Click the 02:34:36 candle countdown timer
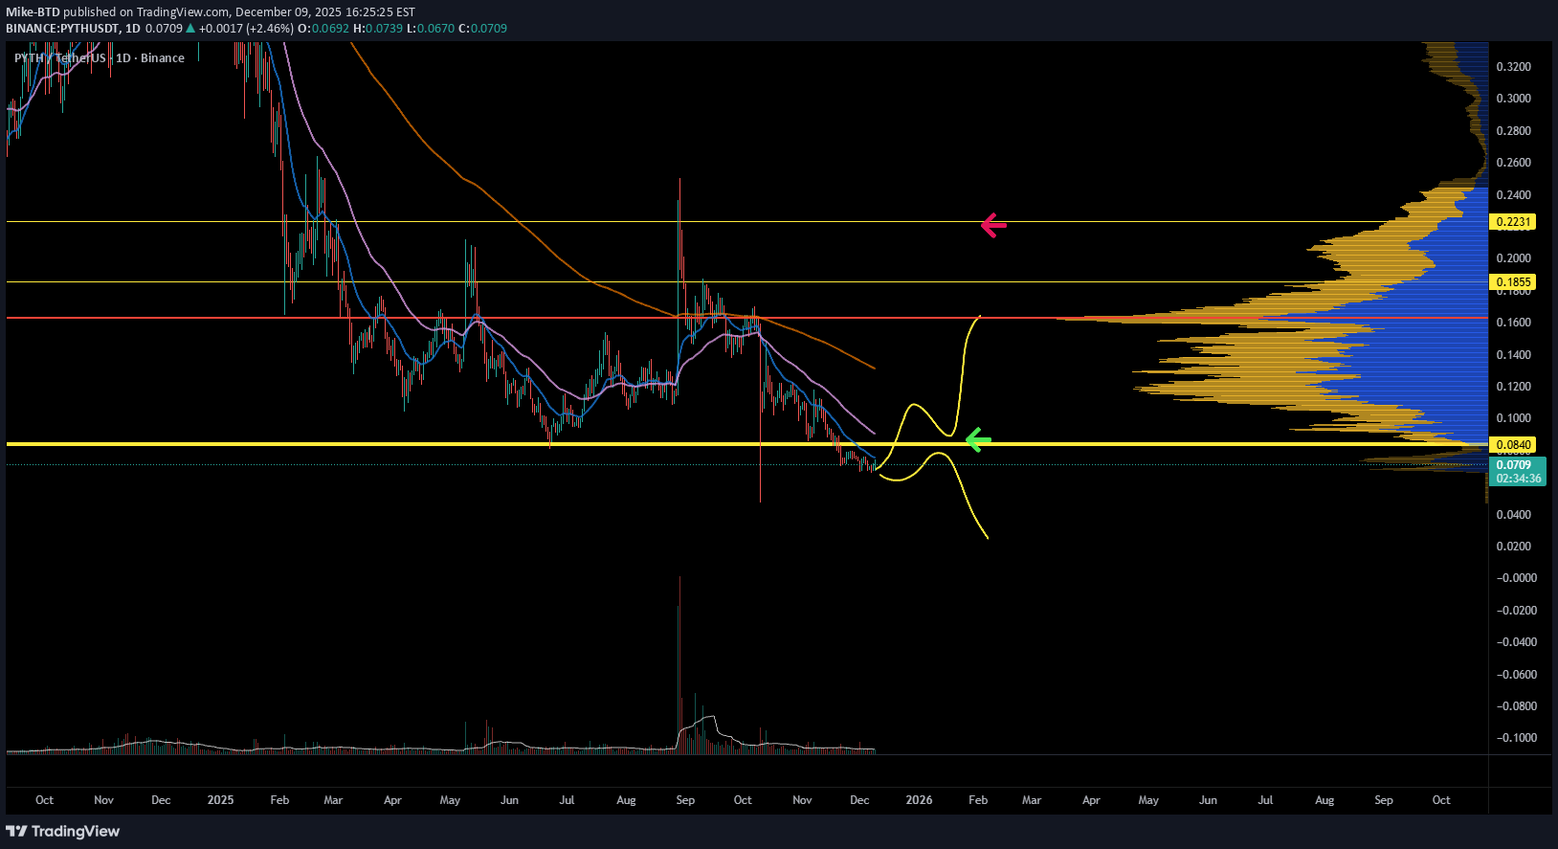Image resolution: width=1558 pixels, height=849 pixels. (1519, 479)
